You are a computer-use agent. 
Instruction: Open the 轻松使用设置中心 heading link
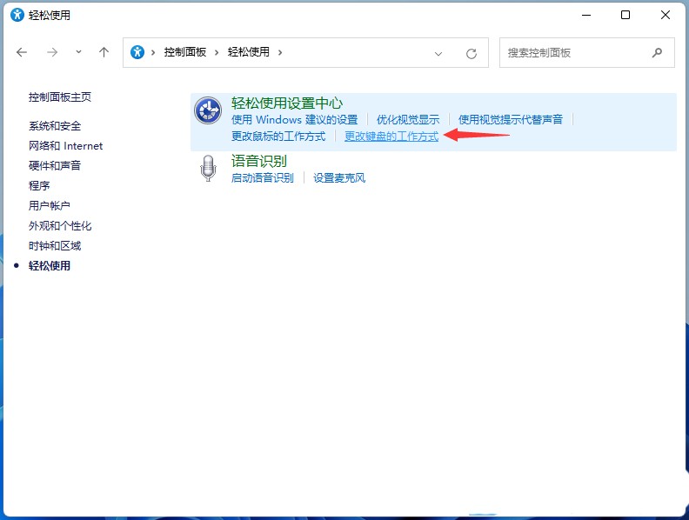click(287, 103)
